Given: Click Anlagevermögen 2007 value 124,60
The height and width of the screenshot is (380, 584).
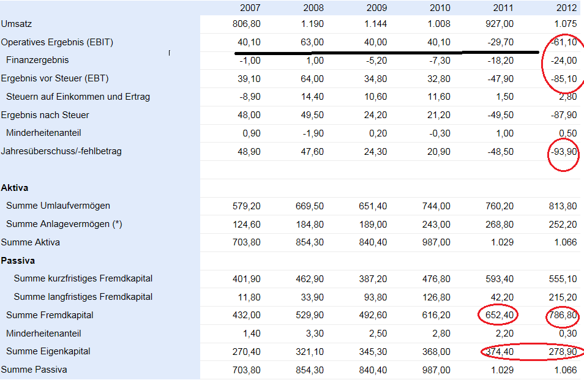Looking at the screenshot, I should pyautogui.click(x=246, y=225).
